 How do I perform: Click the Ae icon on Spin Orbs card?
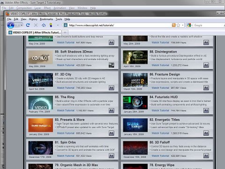point(112,156)
